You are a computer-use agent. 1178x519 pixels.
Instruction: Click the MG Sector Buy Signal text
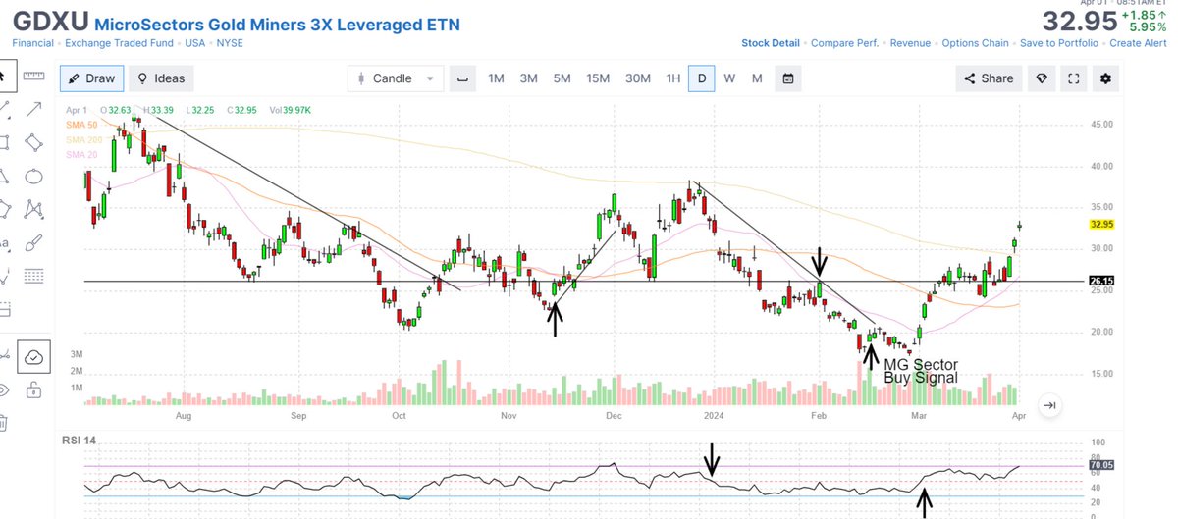tap(921, 371)
